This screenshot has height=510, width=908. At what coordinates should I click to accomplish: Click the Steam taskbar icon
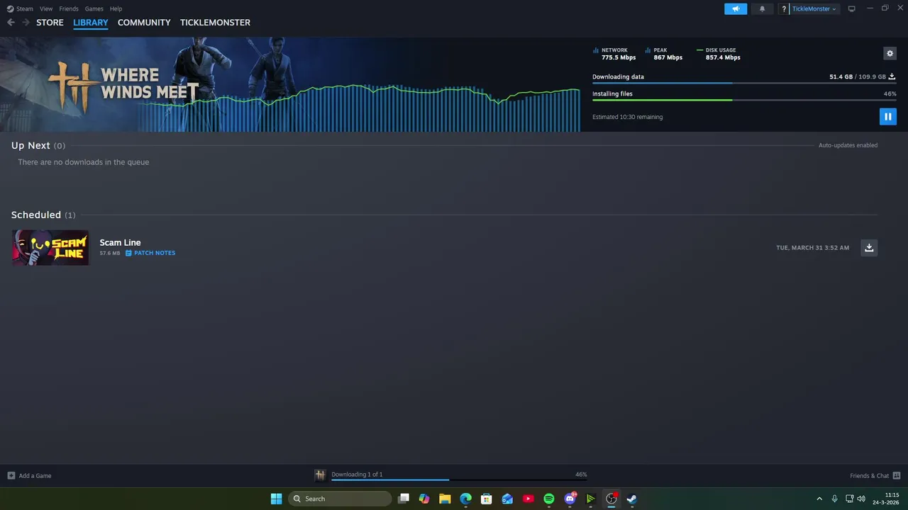(632, 499)
